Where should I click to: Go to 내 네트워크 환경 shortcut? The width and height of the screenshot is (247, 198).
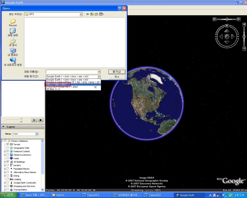(13, 62)
